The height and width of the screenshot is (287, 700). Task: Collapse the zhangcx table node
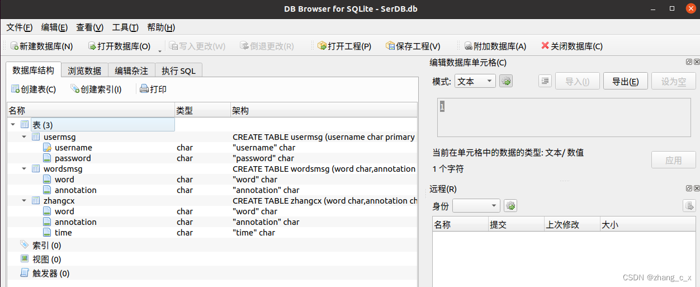coord(24,200)
